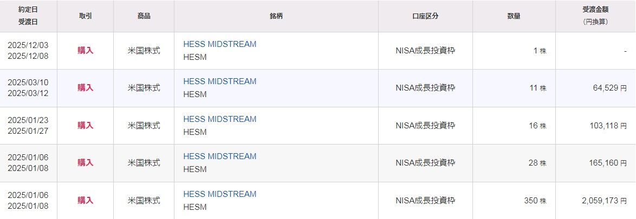Open HESS MIDSTREAM link for 2025/12/03 trade
The width and height of the screenshot is (636, 219).
click(219, 44)
